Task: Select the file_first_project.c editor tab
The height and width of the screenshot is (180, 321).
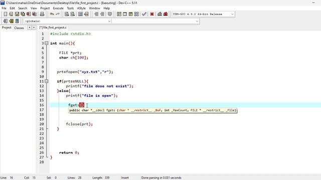Action: pyautogui.click(x=53, y=27)
